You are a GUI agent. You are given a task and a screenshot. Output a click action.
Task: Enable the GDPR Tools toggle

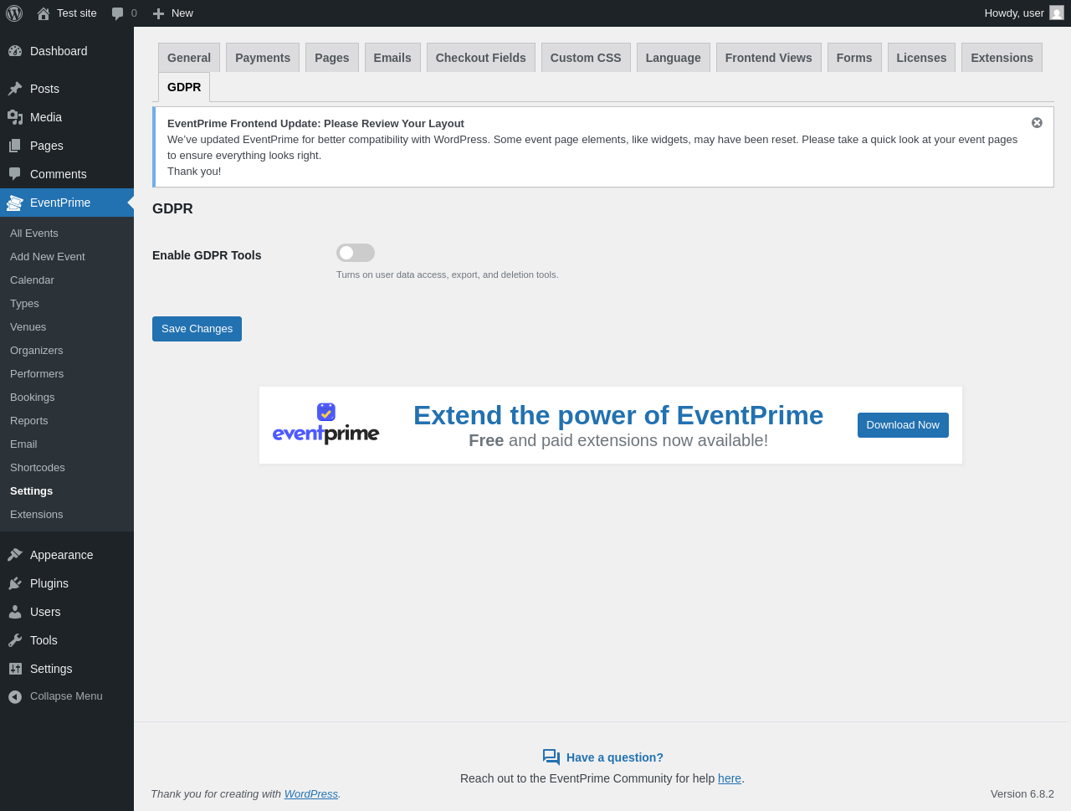(x=356, y=253)
